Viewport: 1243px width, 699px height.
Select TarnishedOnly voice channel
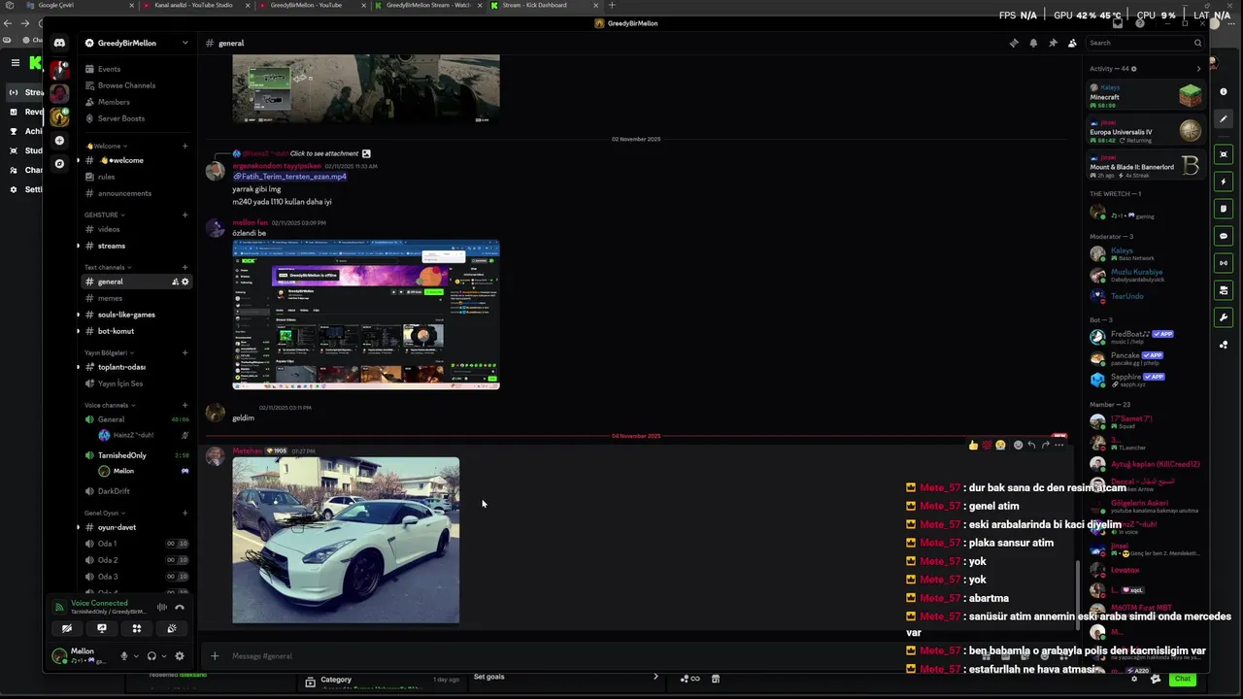(122, 455)
